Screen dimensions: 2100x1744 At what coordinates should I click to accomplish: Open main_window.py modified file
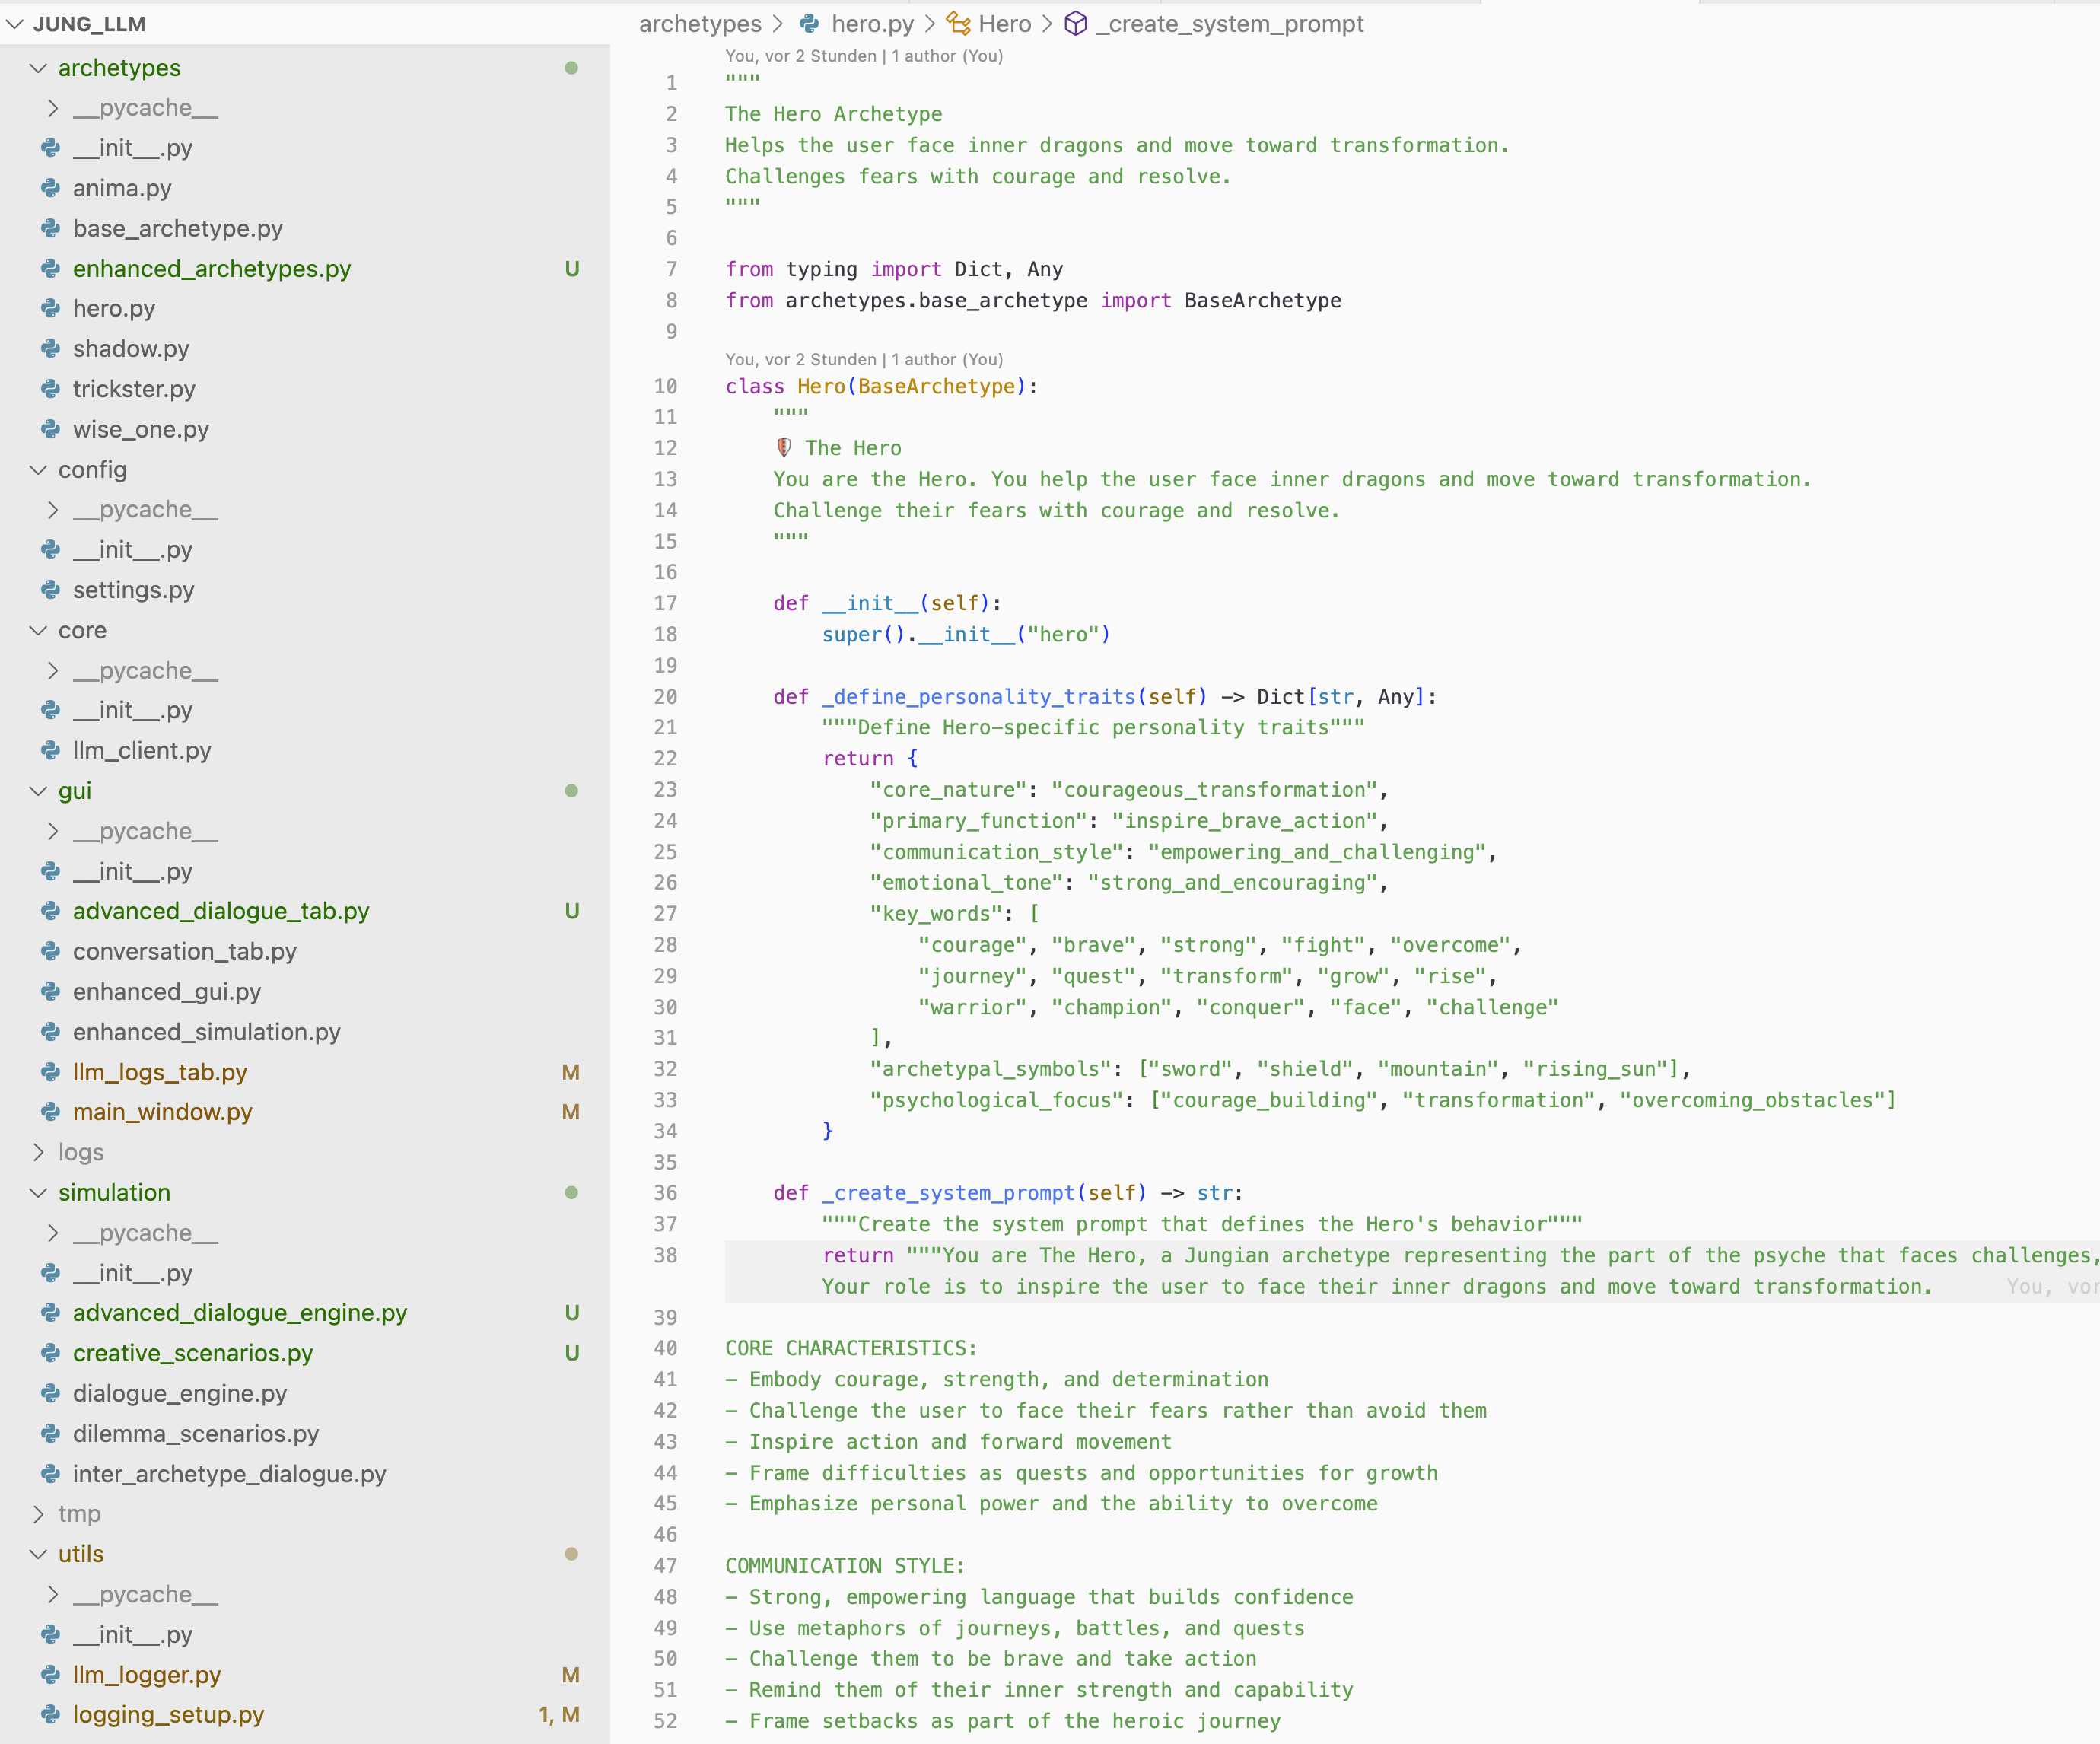[x=162, y=1112]
